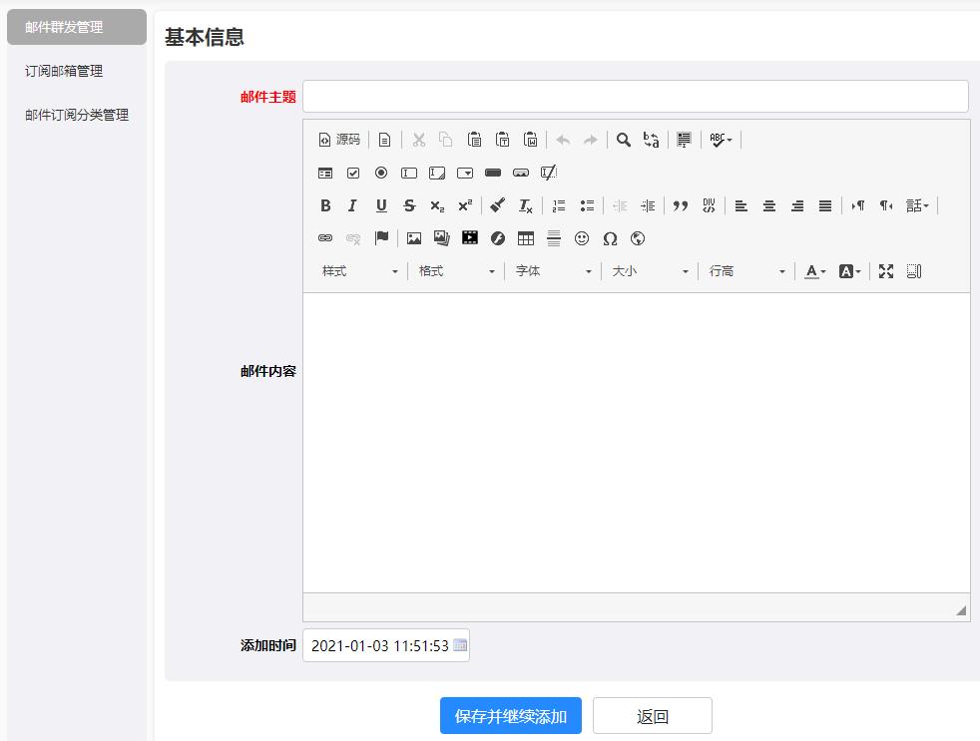Click the italic formatting icon
This screenshot has height=741, width=980.
tap(352, 205)
